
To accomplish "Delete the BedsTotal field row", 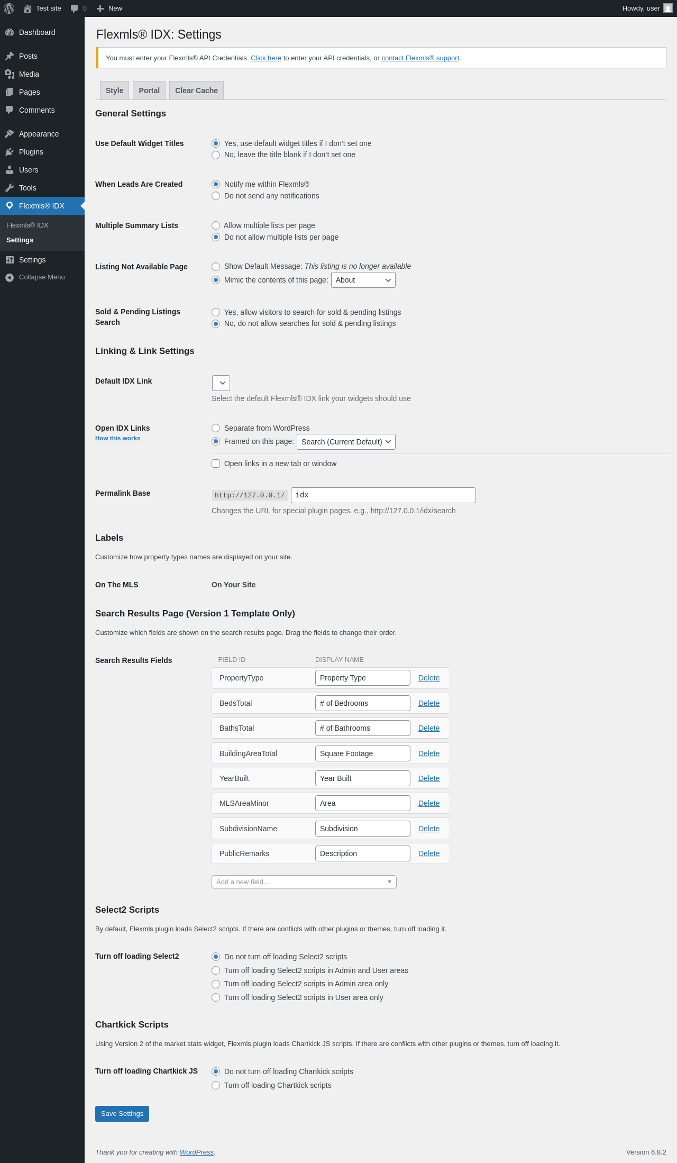I will (x=429, y=703).
